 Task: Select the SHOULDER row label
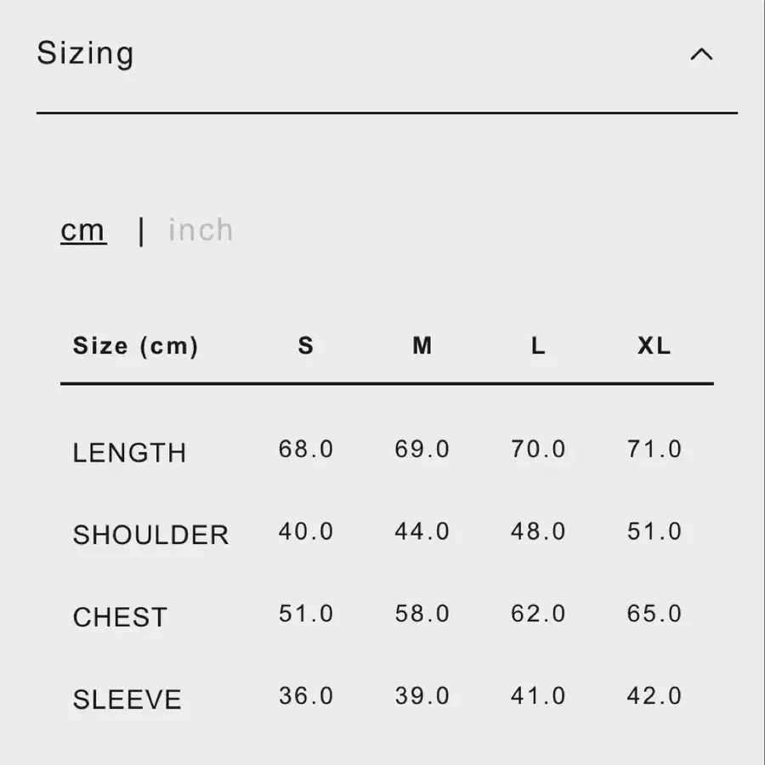click(150, 535)
